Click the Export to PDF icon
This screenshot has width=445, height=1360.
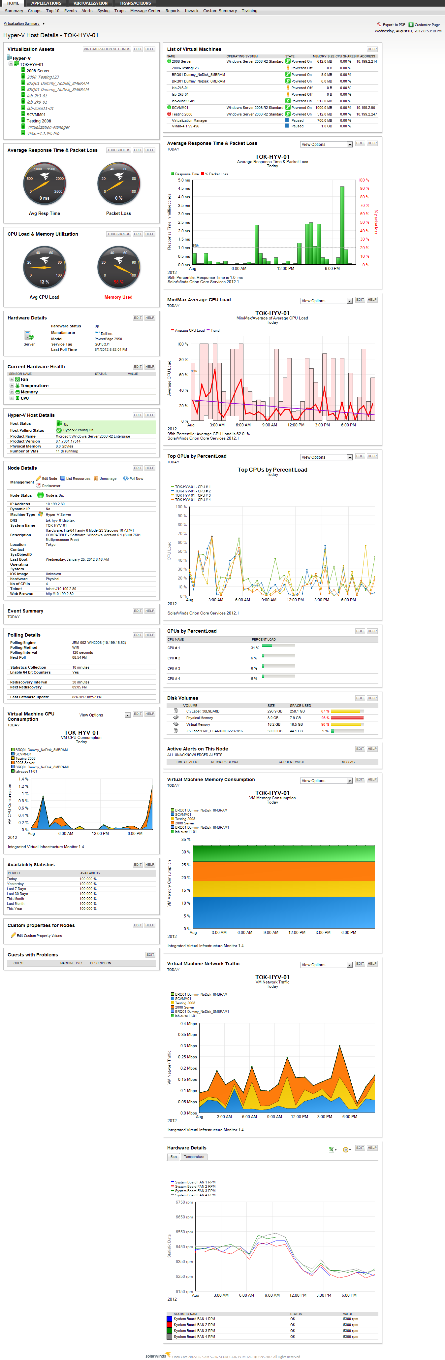tap(379, 25)
